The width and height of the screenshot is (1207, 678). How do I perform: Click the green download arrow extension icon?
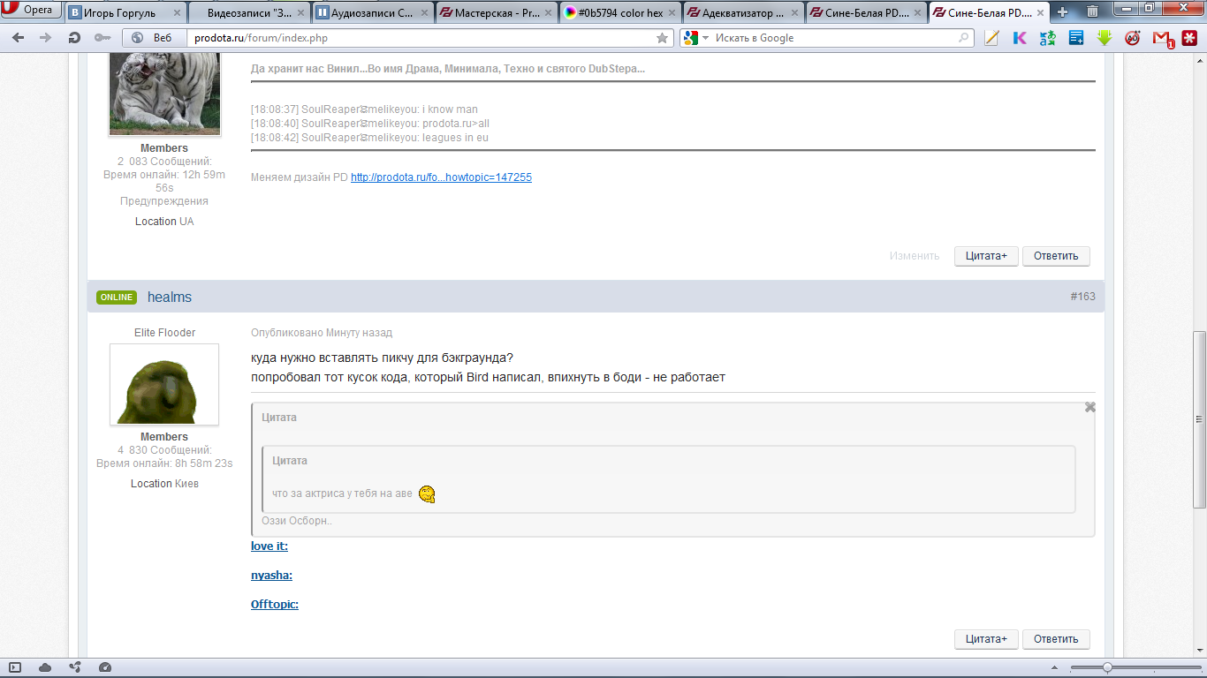1105,38
